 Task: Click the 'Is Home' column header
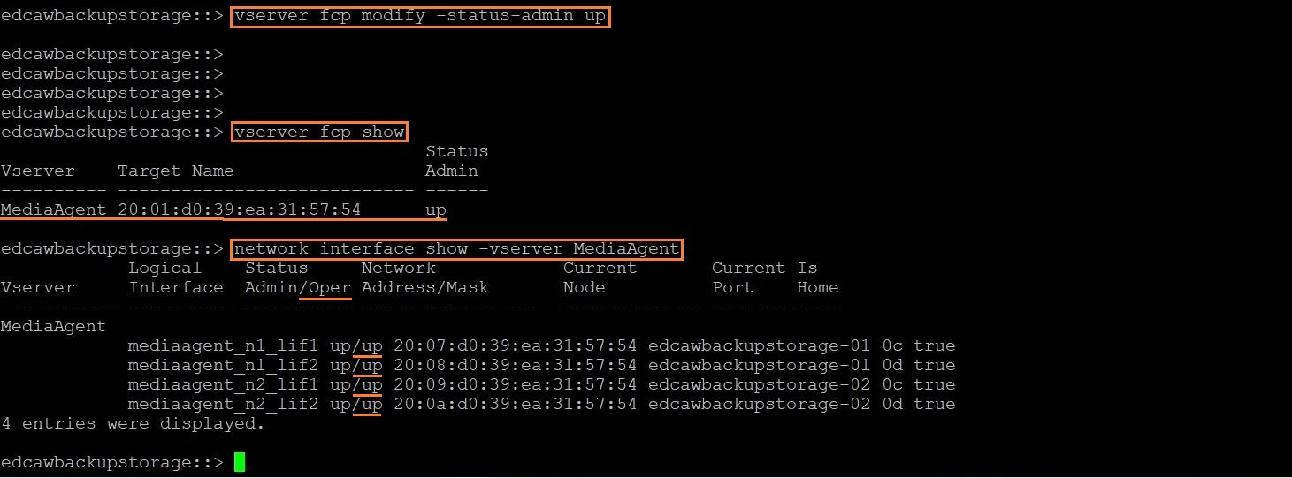(818, 278)
